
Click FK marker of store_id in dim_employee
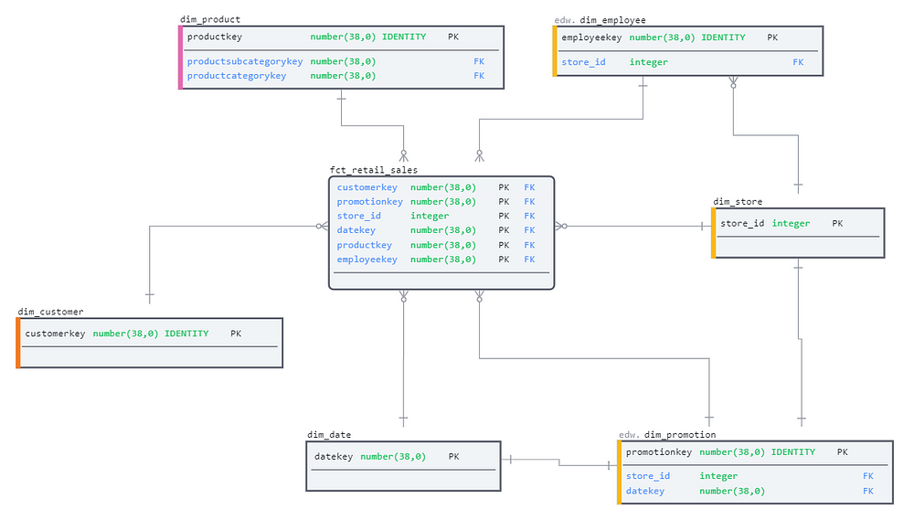click(798, 62)
